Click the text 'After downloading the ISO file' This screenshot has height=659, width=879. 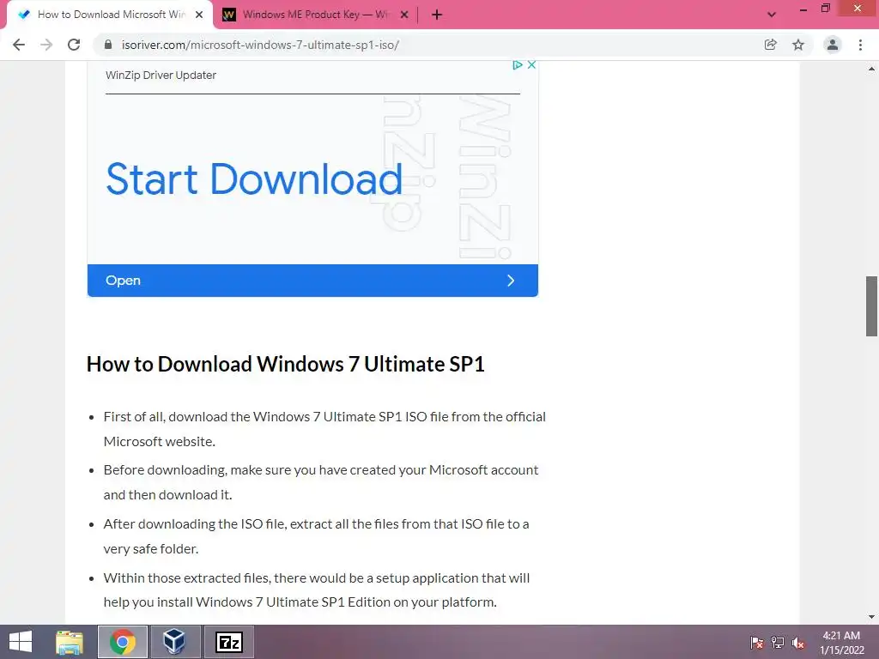tap(195, 524)
